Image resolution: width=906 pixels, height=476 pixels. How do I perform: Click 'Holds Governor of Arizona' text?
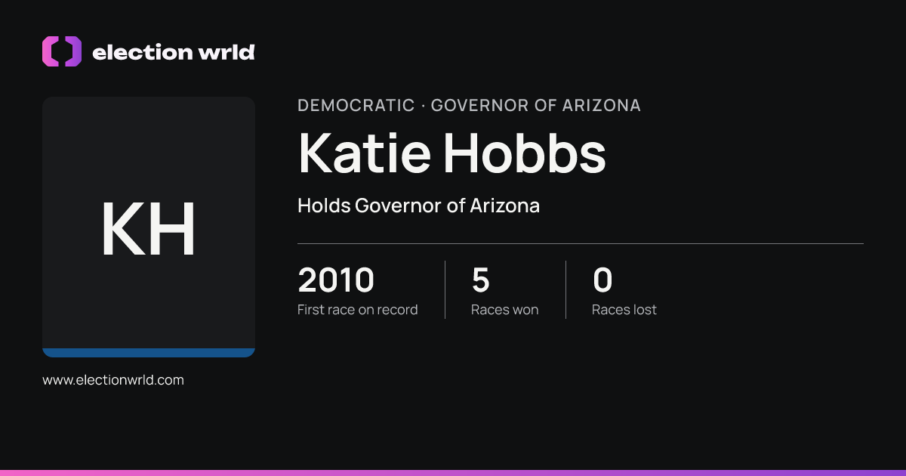tap(418, 206)
